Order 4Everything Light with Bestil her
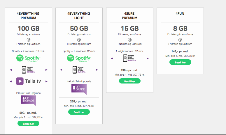This screenshot has width=226, height=135. pos(79,112)
